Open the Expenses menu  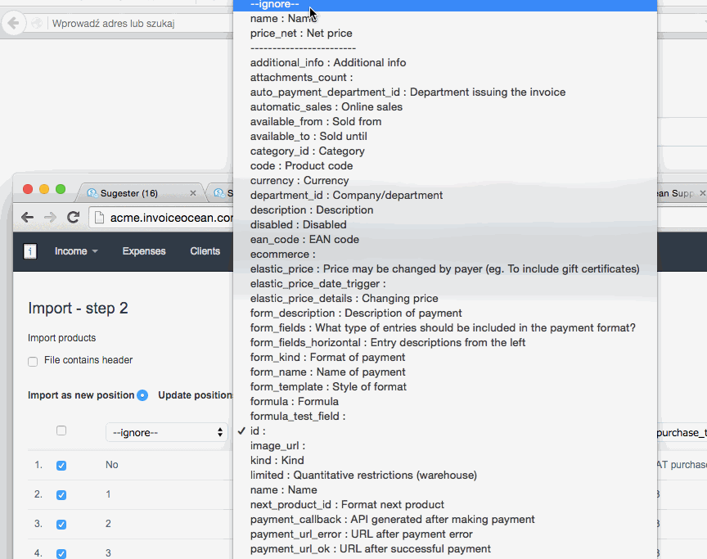coord(144,251)
